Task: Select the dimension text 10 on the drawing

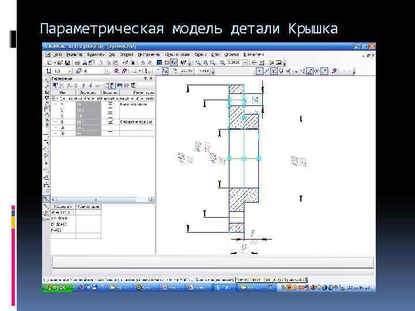Action: [244, 247]
